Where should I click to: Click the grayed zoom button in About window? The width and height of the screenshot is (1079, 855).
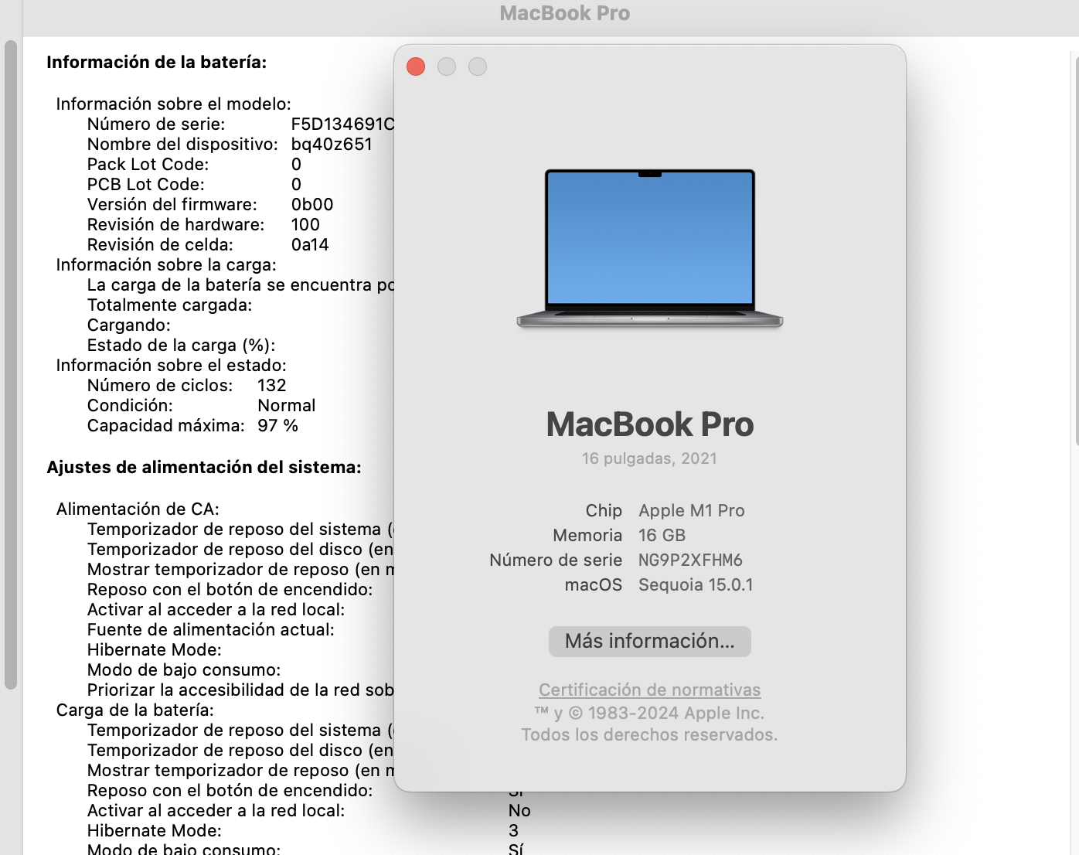coord(478,66)
